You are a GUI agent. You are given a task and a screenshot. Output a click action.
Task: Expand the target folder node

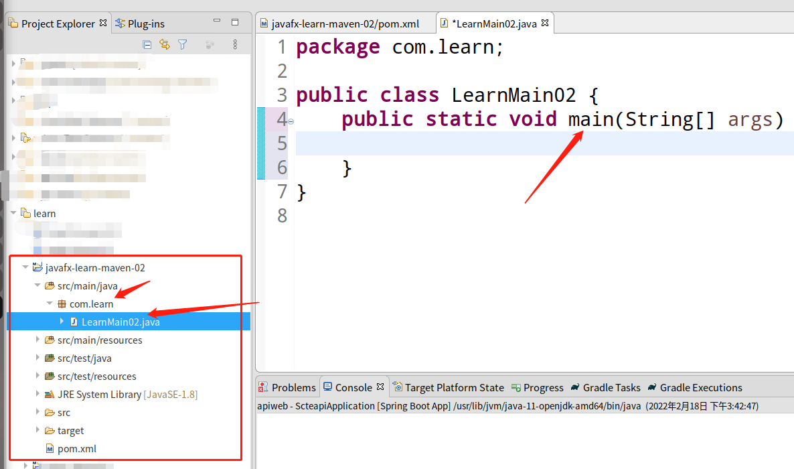(37, 430)
